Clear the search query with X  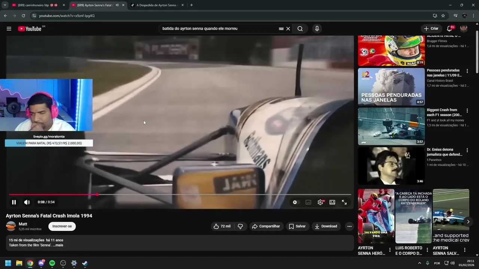coord(288,28)
